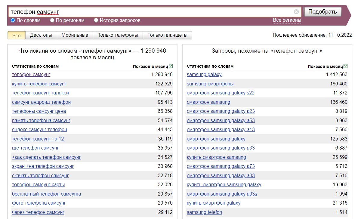This screenshot has height=219, width=358.
Task: Click the 125 583 impressions value
Action: coord(339,139)
